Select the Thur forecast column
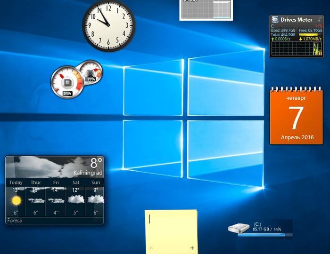 [36, 198]
